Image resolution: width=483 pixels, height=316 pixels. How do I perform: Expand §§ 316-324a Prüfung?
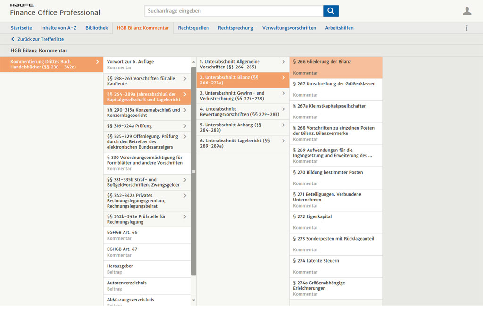pos(147,126)
